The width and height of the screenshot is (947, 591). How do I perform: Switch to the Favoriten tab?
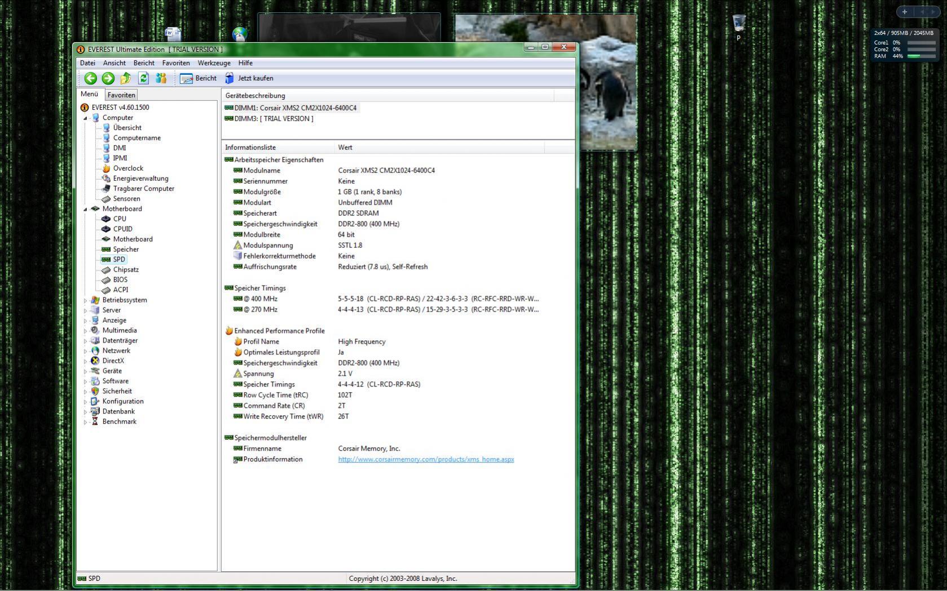coord(121,95)
